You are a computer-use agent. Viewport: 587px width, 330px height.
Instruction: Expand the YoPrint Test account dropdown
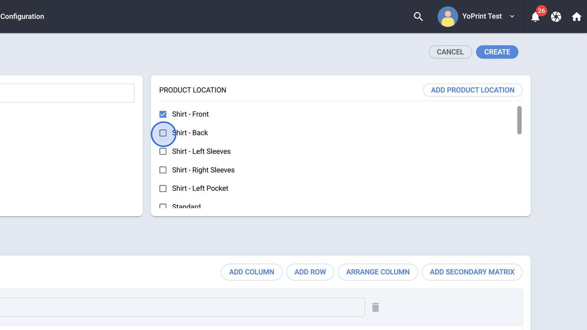point(512,16)
